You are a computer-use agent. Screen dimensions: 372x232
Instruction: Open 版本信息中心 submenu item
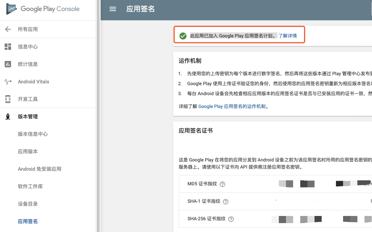[33, 134]
